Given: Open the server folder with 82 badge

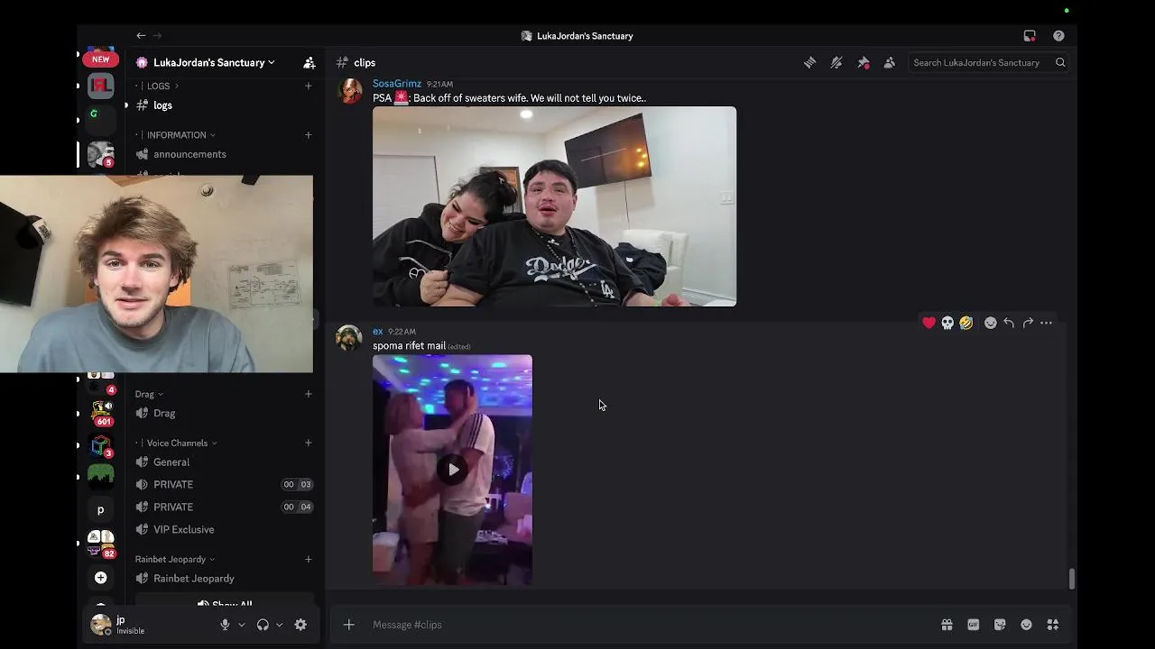Looking at the screenshot, I should point(101,544).
